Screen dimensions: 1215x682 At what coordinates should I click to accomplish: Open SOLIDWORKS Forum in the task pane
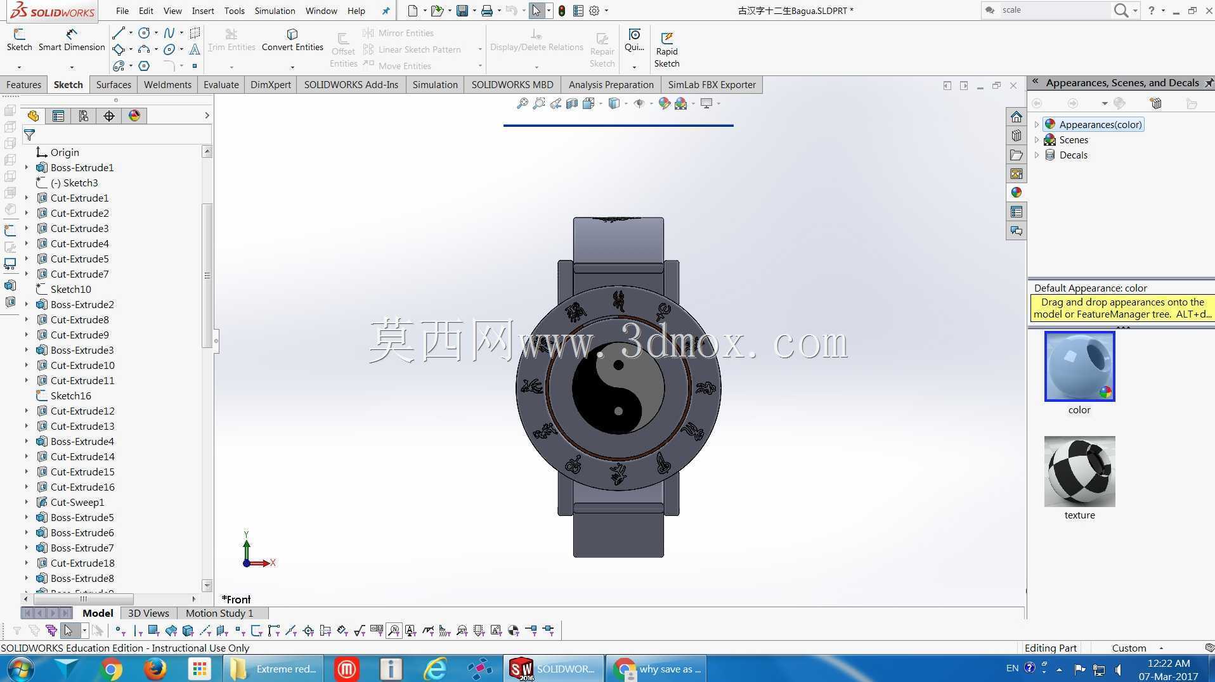[1017, 231]
